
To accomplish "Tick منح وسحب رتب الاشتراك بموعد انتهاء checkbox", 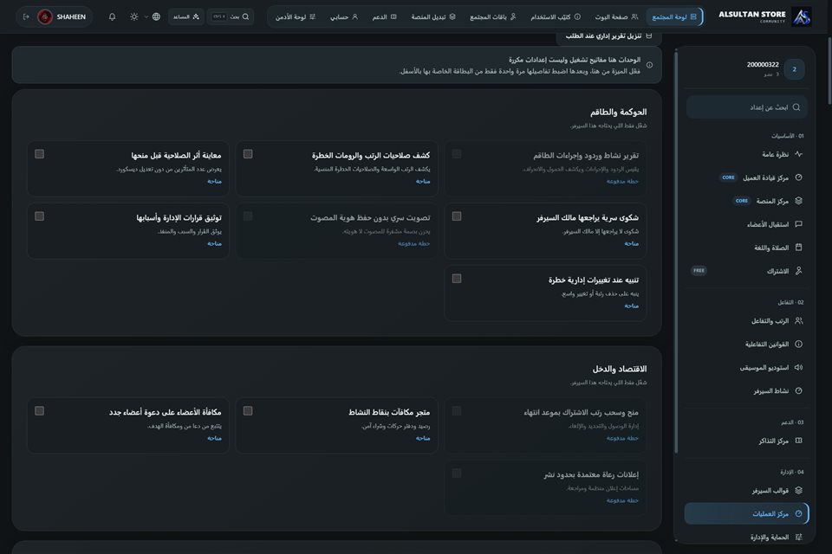I will (457, 411).
